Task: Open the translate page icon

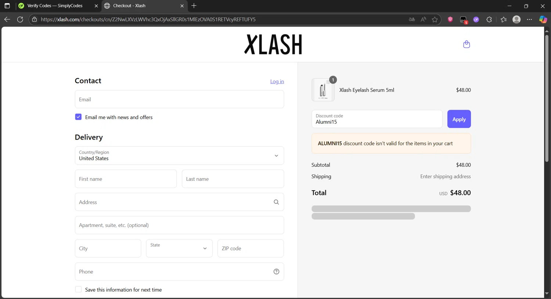Action: tap(412, 19)
